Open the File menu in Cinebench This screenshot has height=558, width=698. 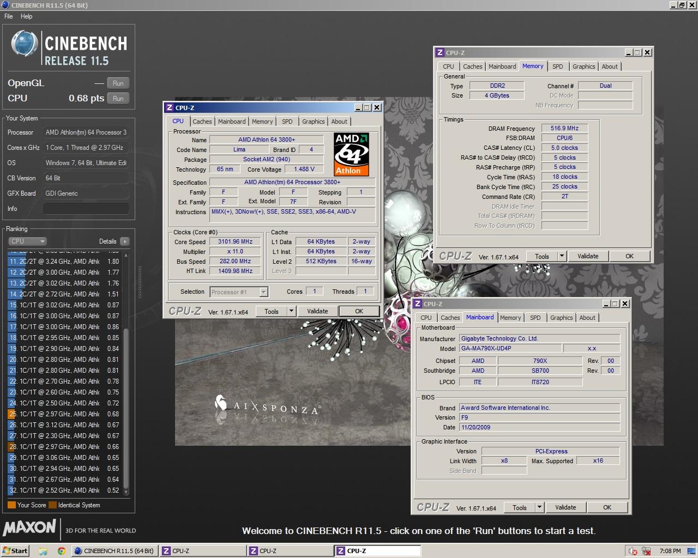click(9, 16)
